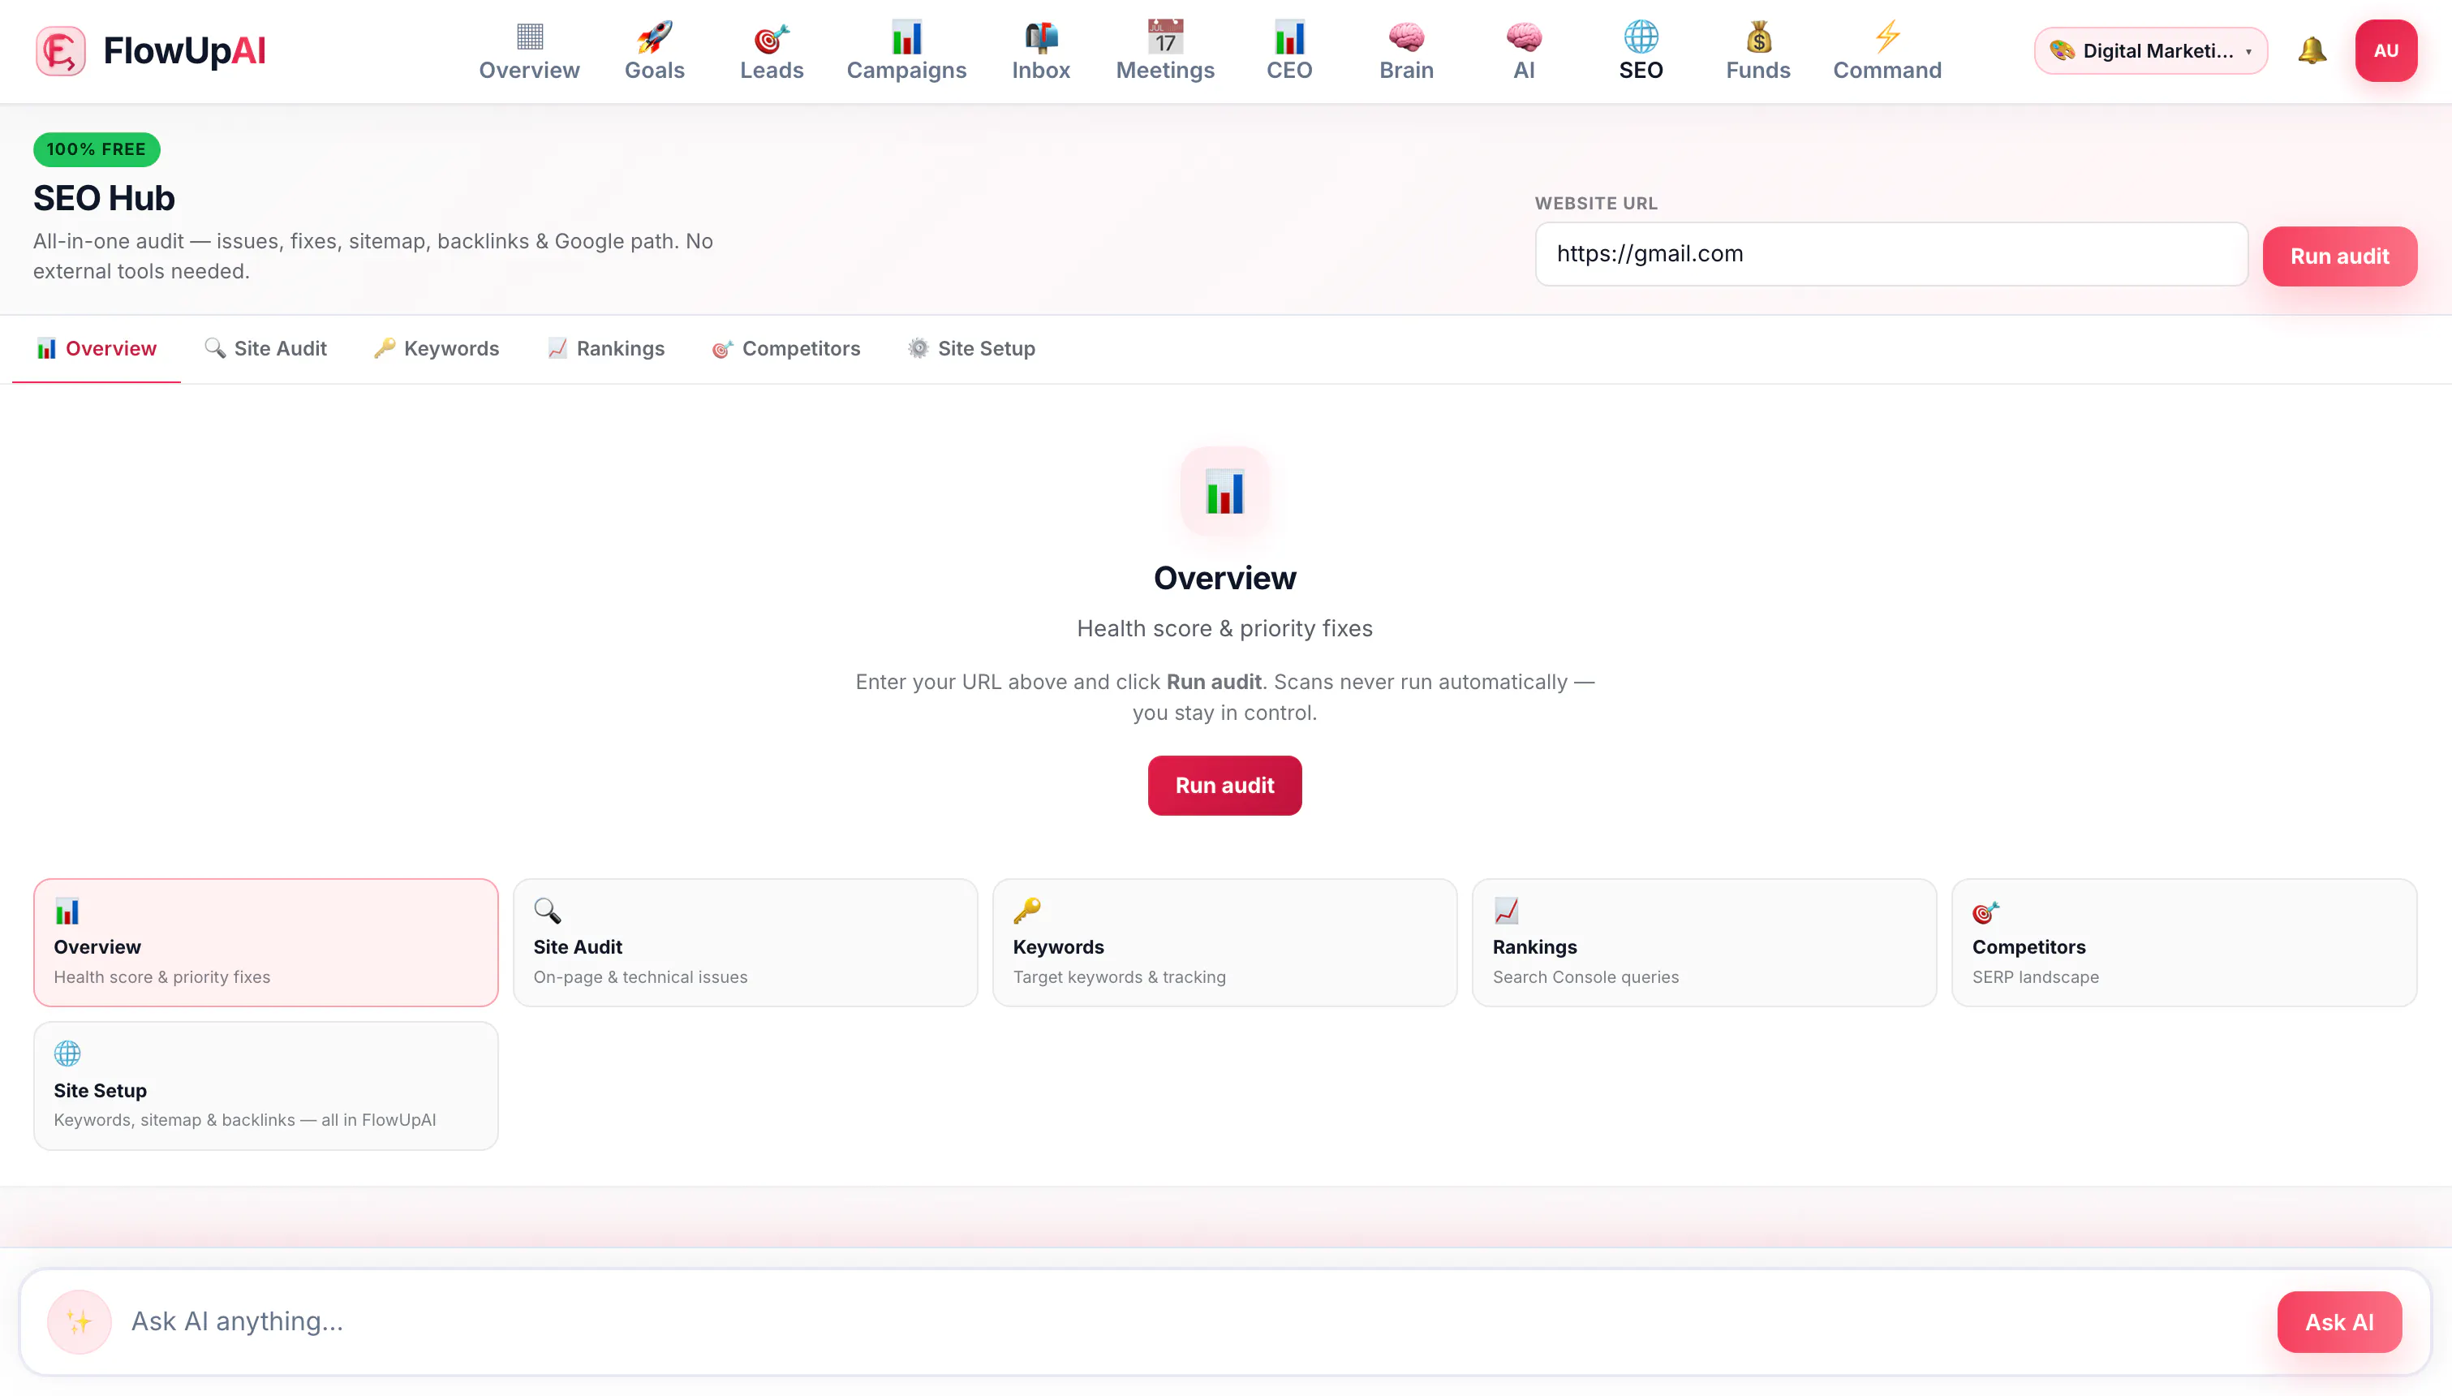The height and width of the screenshot is (1396, 2452).
Task: Open the Overview grid icon in top nav
Action: click(x=529, y=37)
